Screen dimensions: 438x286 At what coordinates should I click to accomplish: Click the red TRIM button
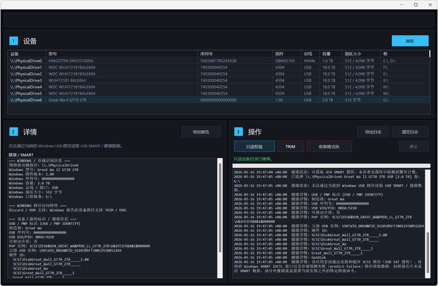(x=290, y=147)
